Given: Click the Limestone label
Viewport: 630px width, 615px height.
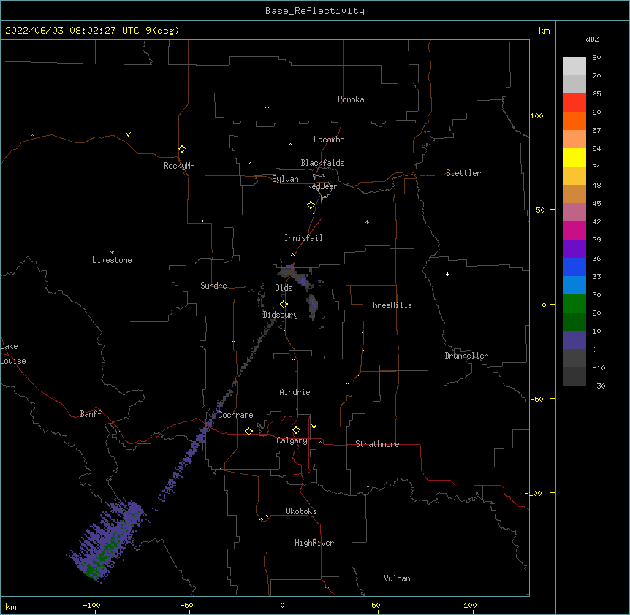Looking at the screenshot, I should tap(112, 260).
